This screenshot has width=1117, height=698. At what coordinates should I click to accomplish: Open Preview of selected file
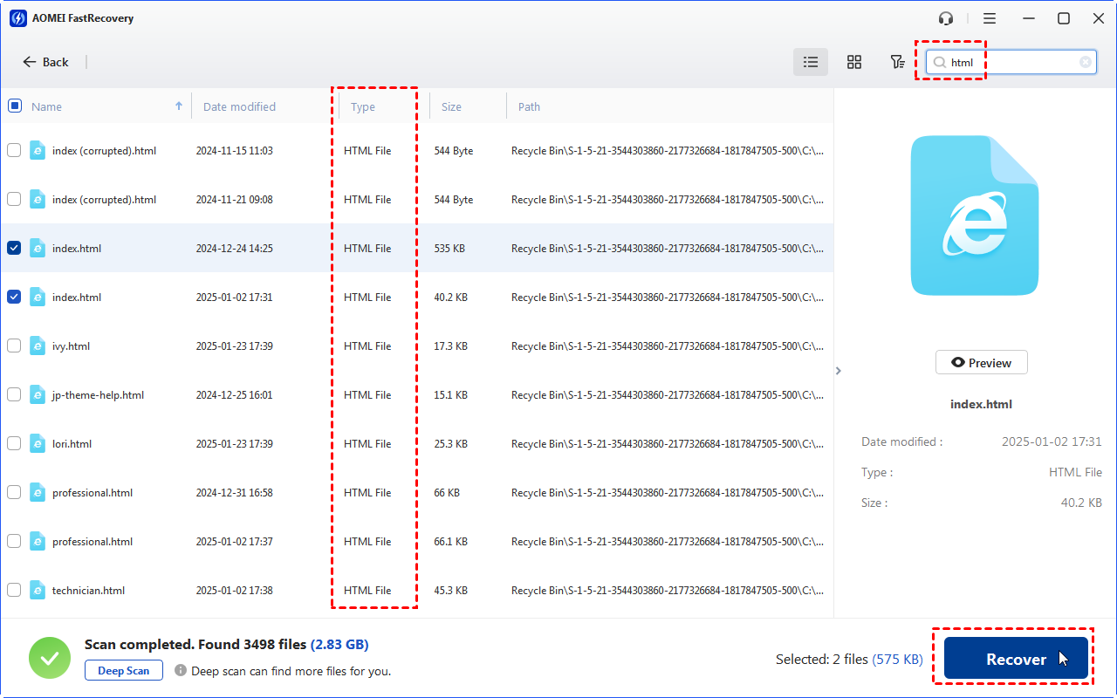pyautogui.click(x=981, y=362)
